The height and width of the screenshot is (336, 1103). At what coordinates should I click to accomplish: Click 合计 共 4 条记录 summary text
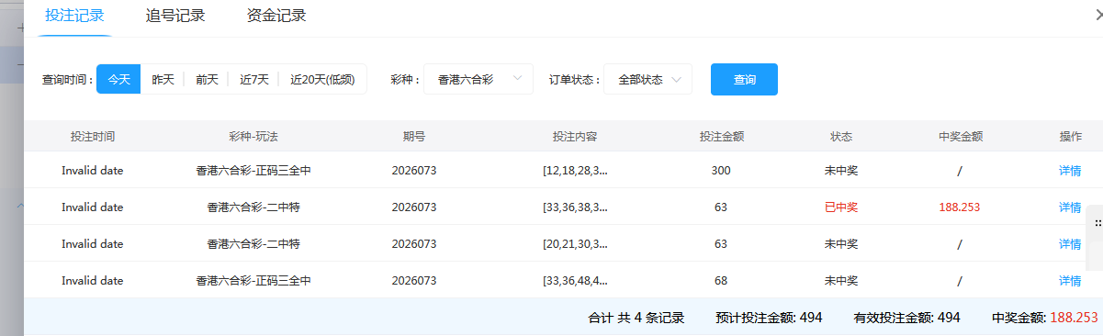(636, 318)
